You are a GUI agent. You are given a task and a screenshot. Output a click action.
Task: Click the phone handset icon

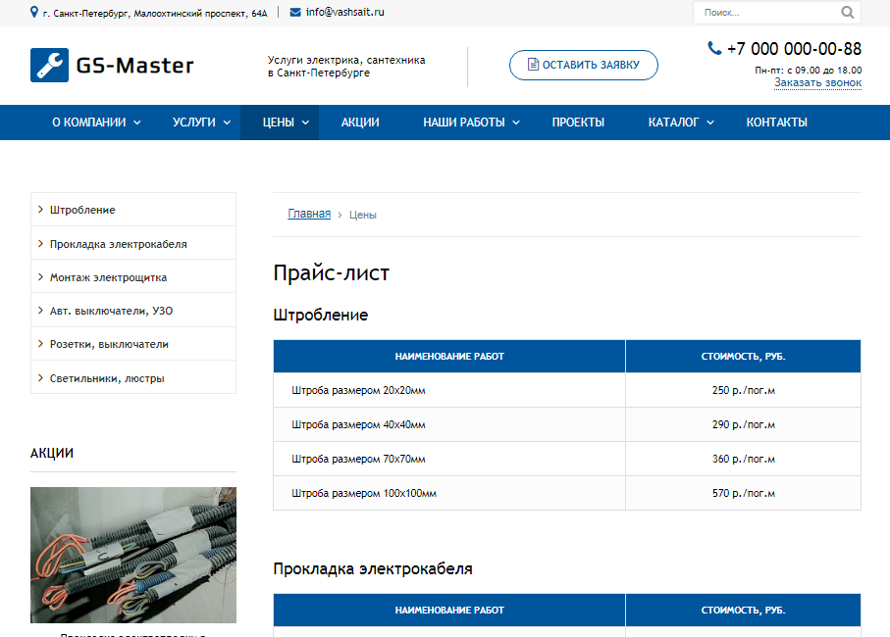pyautogui.click(x=714, y=48)
